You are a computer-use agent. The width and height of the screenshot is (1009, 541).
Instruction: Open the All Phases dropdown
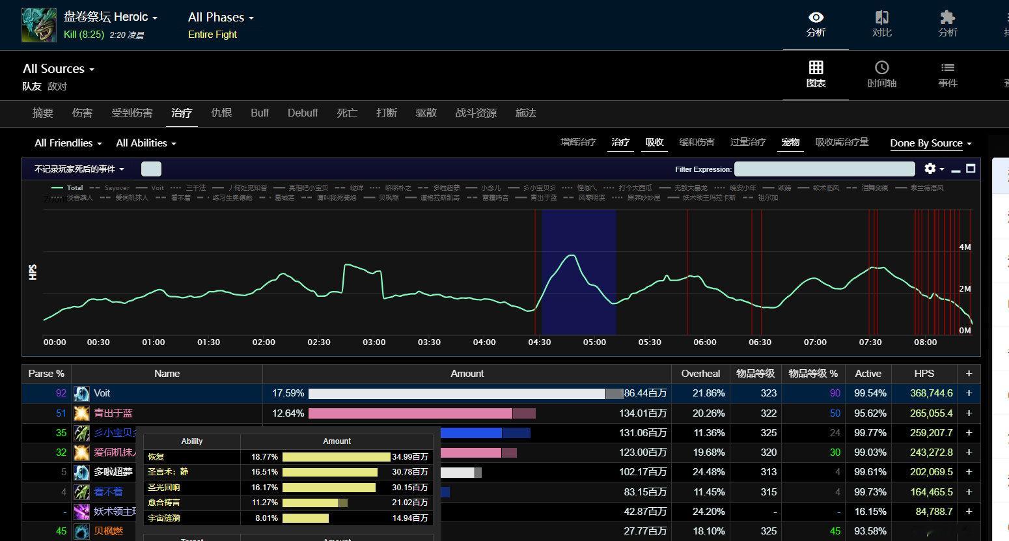[x=221, y=17]
